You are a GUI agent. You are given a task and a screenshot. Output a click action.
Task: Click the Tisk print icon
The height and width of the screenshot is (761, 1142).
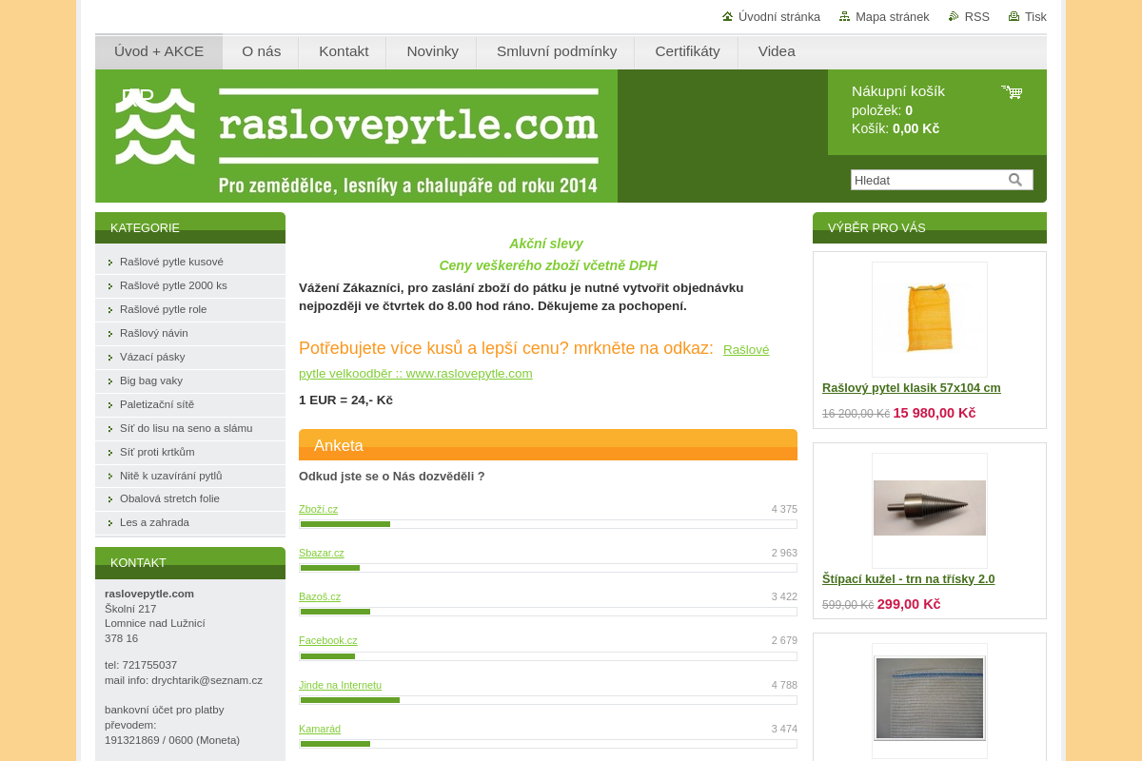click(x=1012, y=16)
